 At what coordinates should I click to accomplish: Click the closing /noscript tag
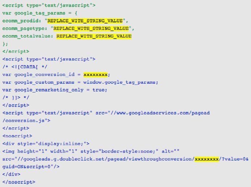tap(19, 182)
